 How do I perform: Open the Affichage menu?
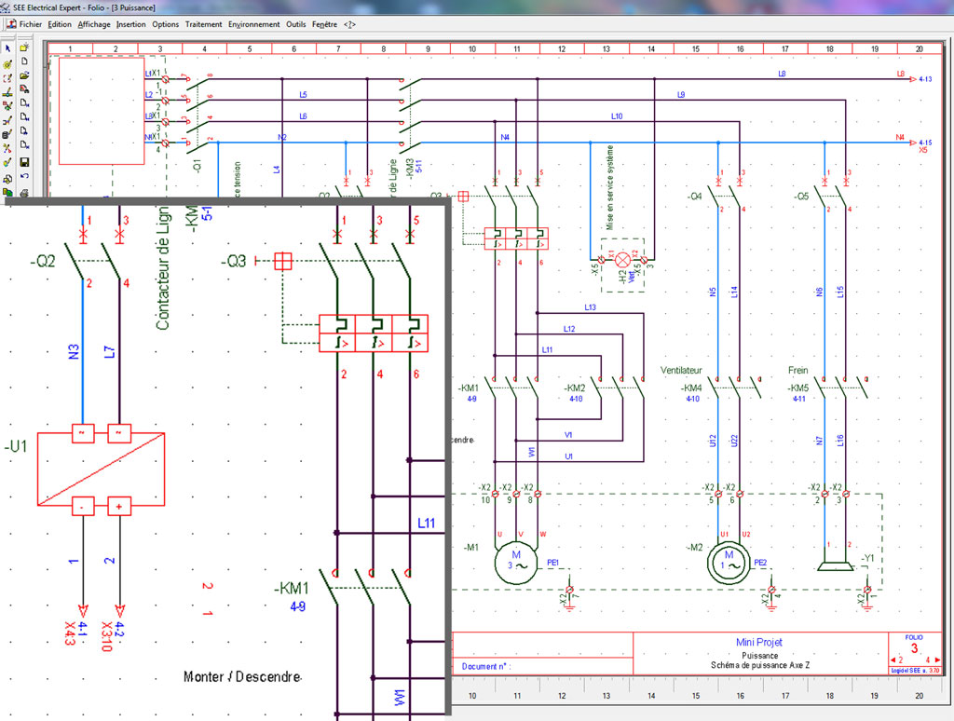tap(94, 24)
